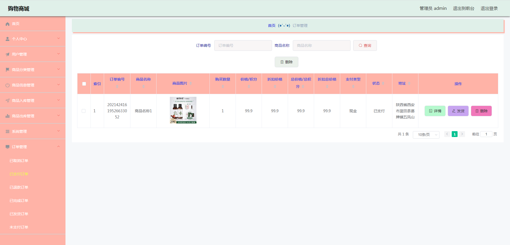This screenshot has height=245, width=510.
Task: Click the sort arrows by 总价格/总积分 header
Action: click(303, 86)
